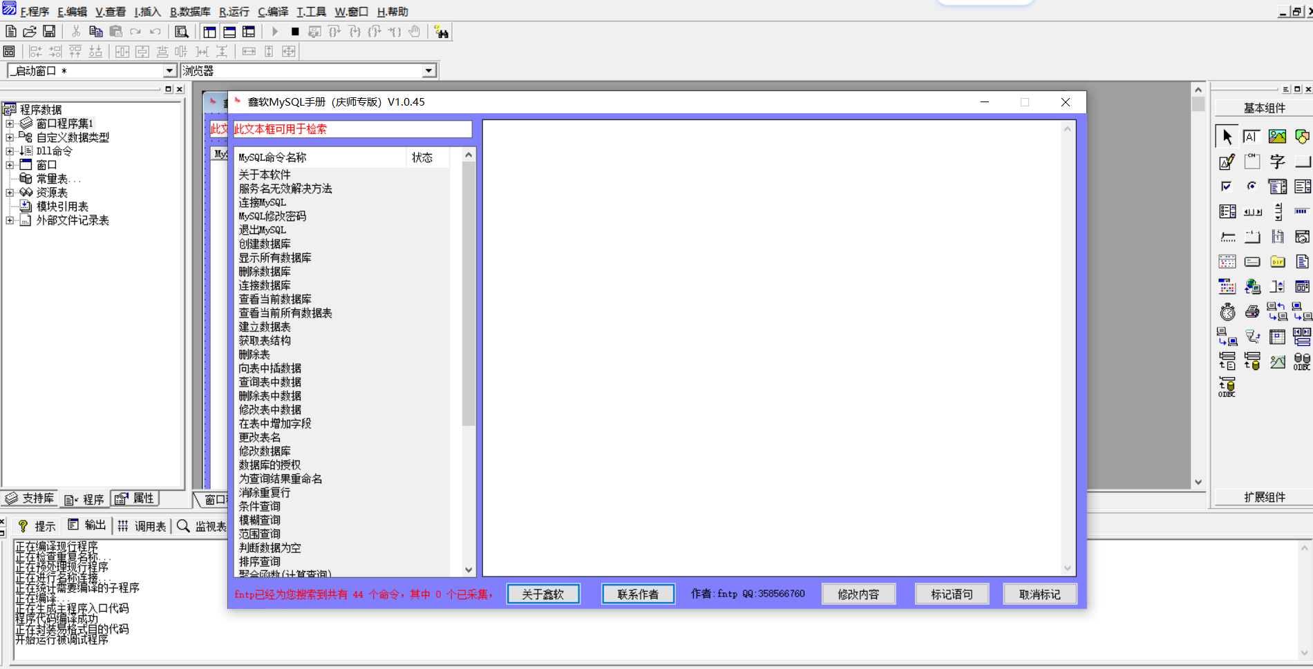
Task: Expand the 自定义数据类型 tree node
Action: [x=10, y=137]
